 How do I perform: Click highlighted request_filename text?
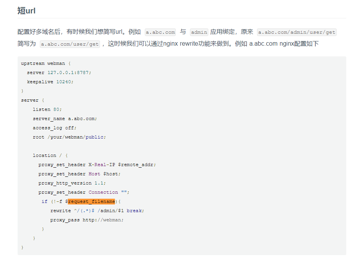point(92,201)
